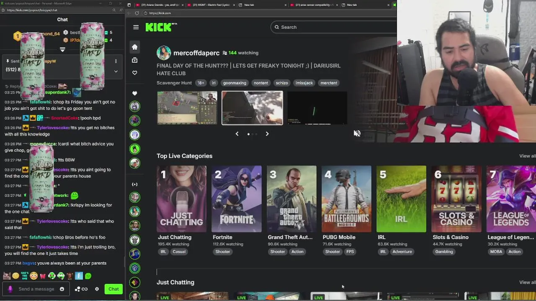Insert the pink W emote
This screenshot has width=536, height=301.
[x=42, y=276]
